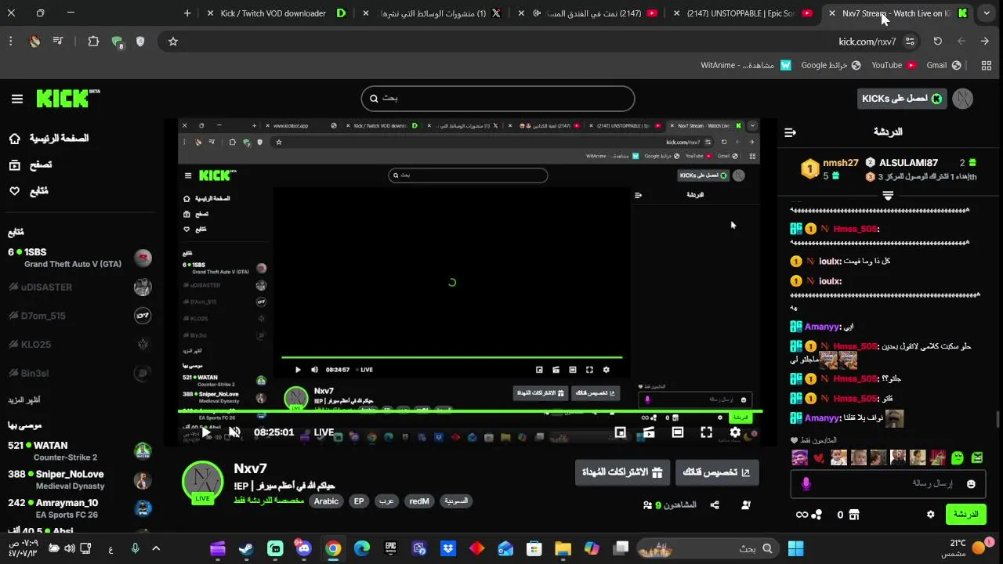
Task: Open Discord from the taskbar
Action: (304, 548)
